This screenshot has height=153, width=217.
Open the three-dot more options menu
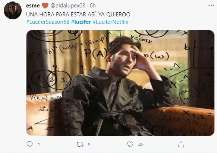coord(211,5)
